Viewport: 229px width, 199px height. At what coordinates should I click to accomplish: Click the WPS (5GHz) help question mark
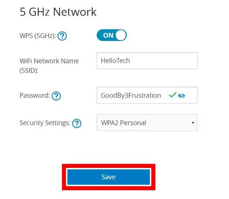click(x=62, y=36)
